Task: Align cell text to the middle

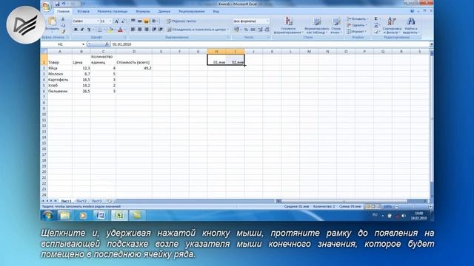Action: (x=140, y=21)
